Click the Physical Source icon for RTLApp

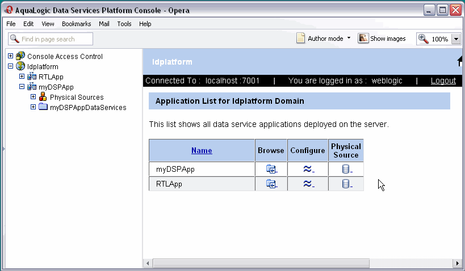(x=346, y=184)
